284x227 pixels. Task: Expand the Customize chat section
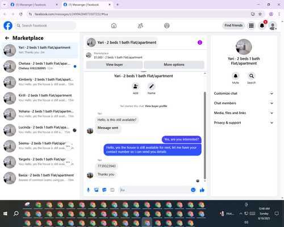[x=244, y=94]
